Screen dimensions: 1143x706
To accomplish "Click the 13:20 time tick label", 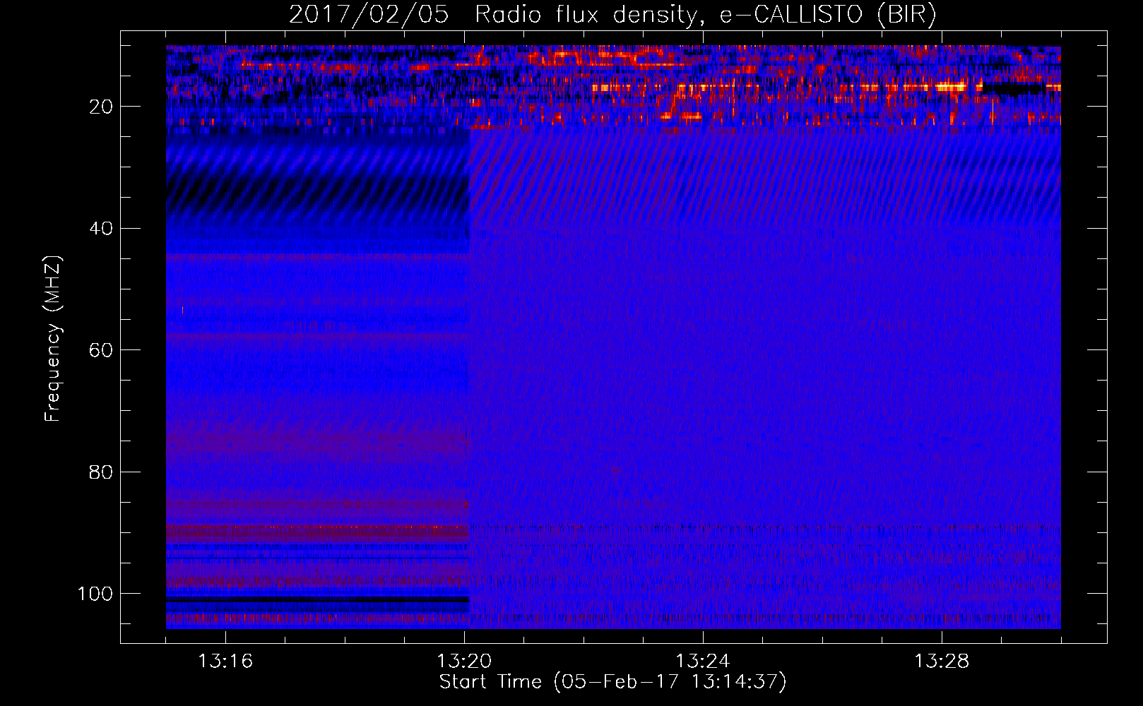I will [464, 662].
